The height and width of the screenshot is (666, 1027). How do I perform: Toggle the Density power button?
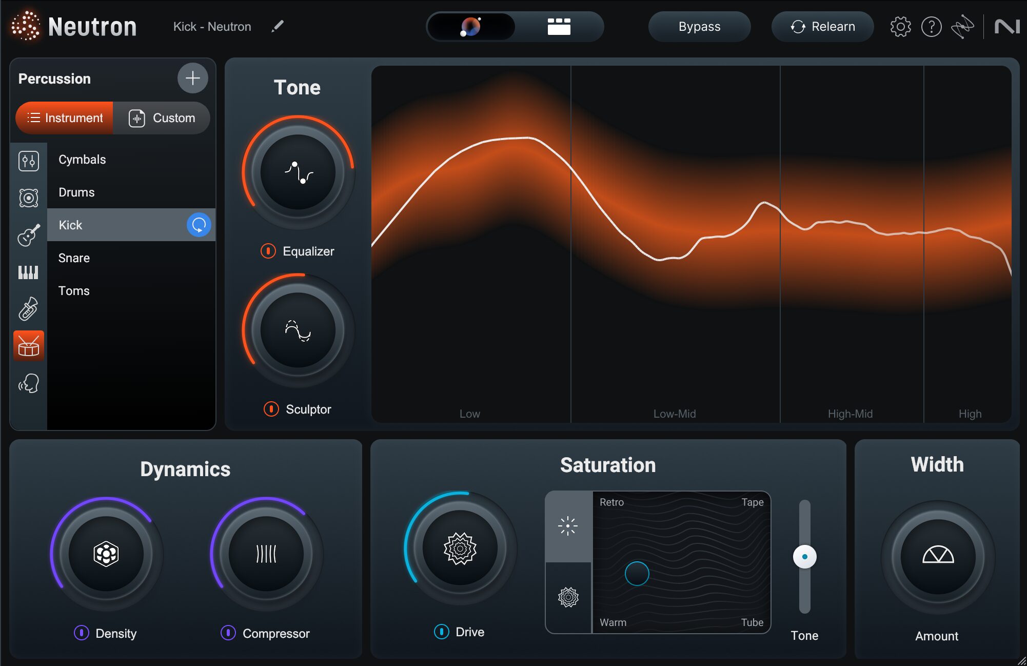click(x=82, y=633)
